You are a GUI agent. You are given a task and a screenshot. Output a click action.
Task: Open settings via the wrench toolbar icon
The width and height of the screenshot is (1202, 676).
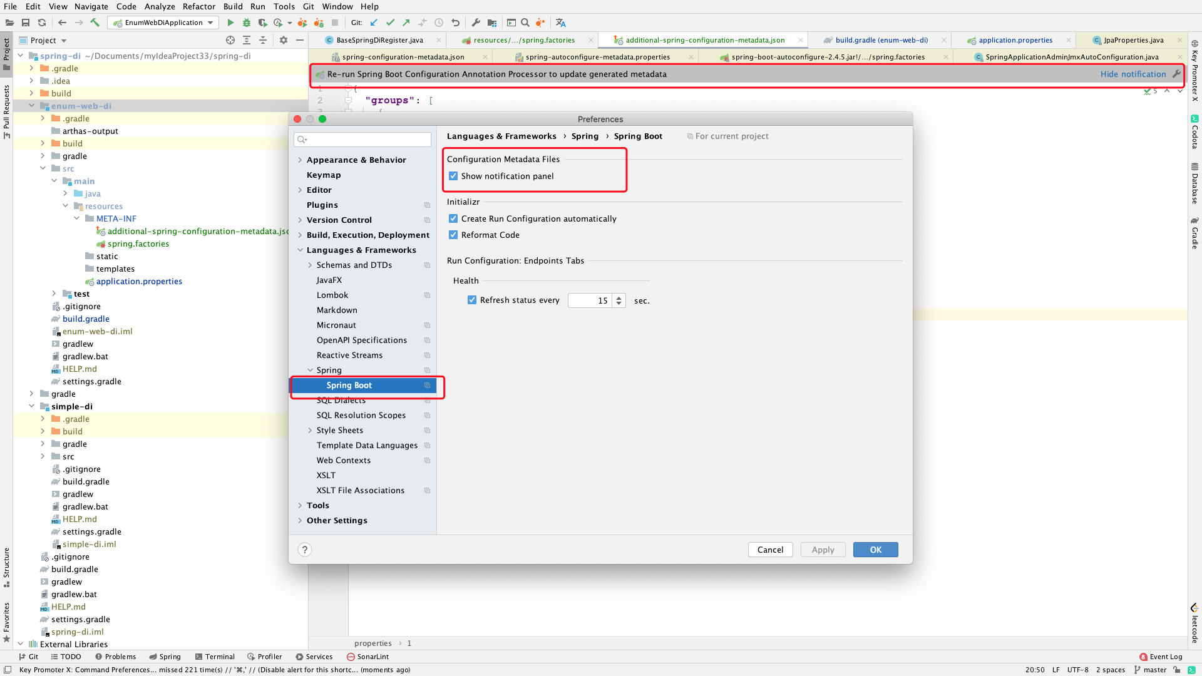[x=476, y=23]
